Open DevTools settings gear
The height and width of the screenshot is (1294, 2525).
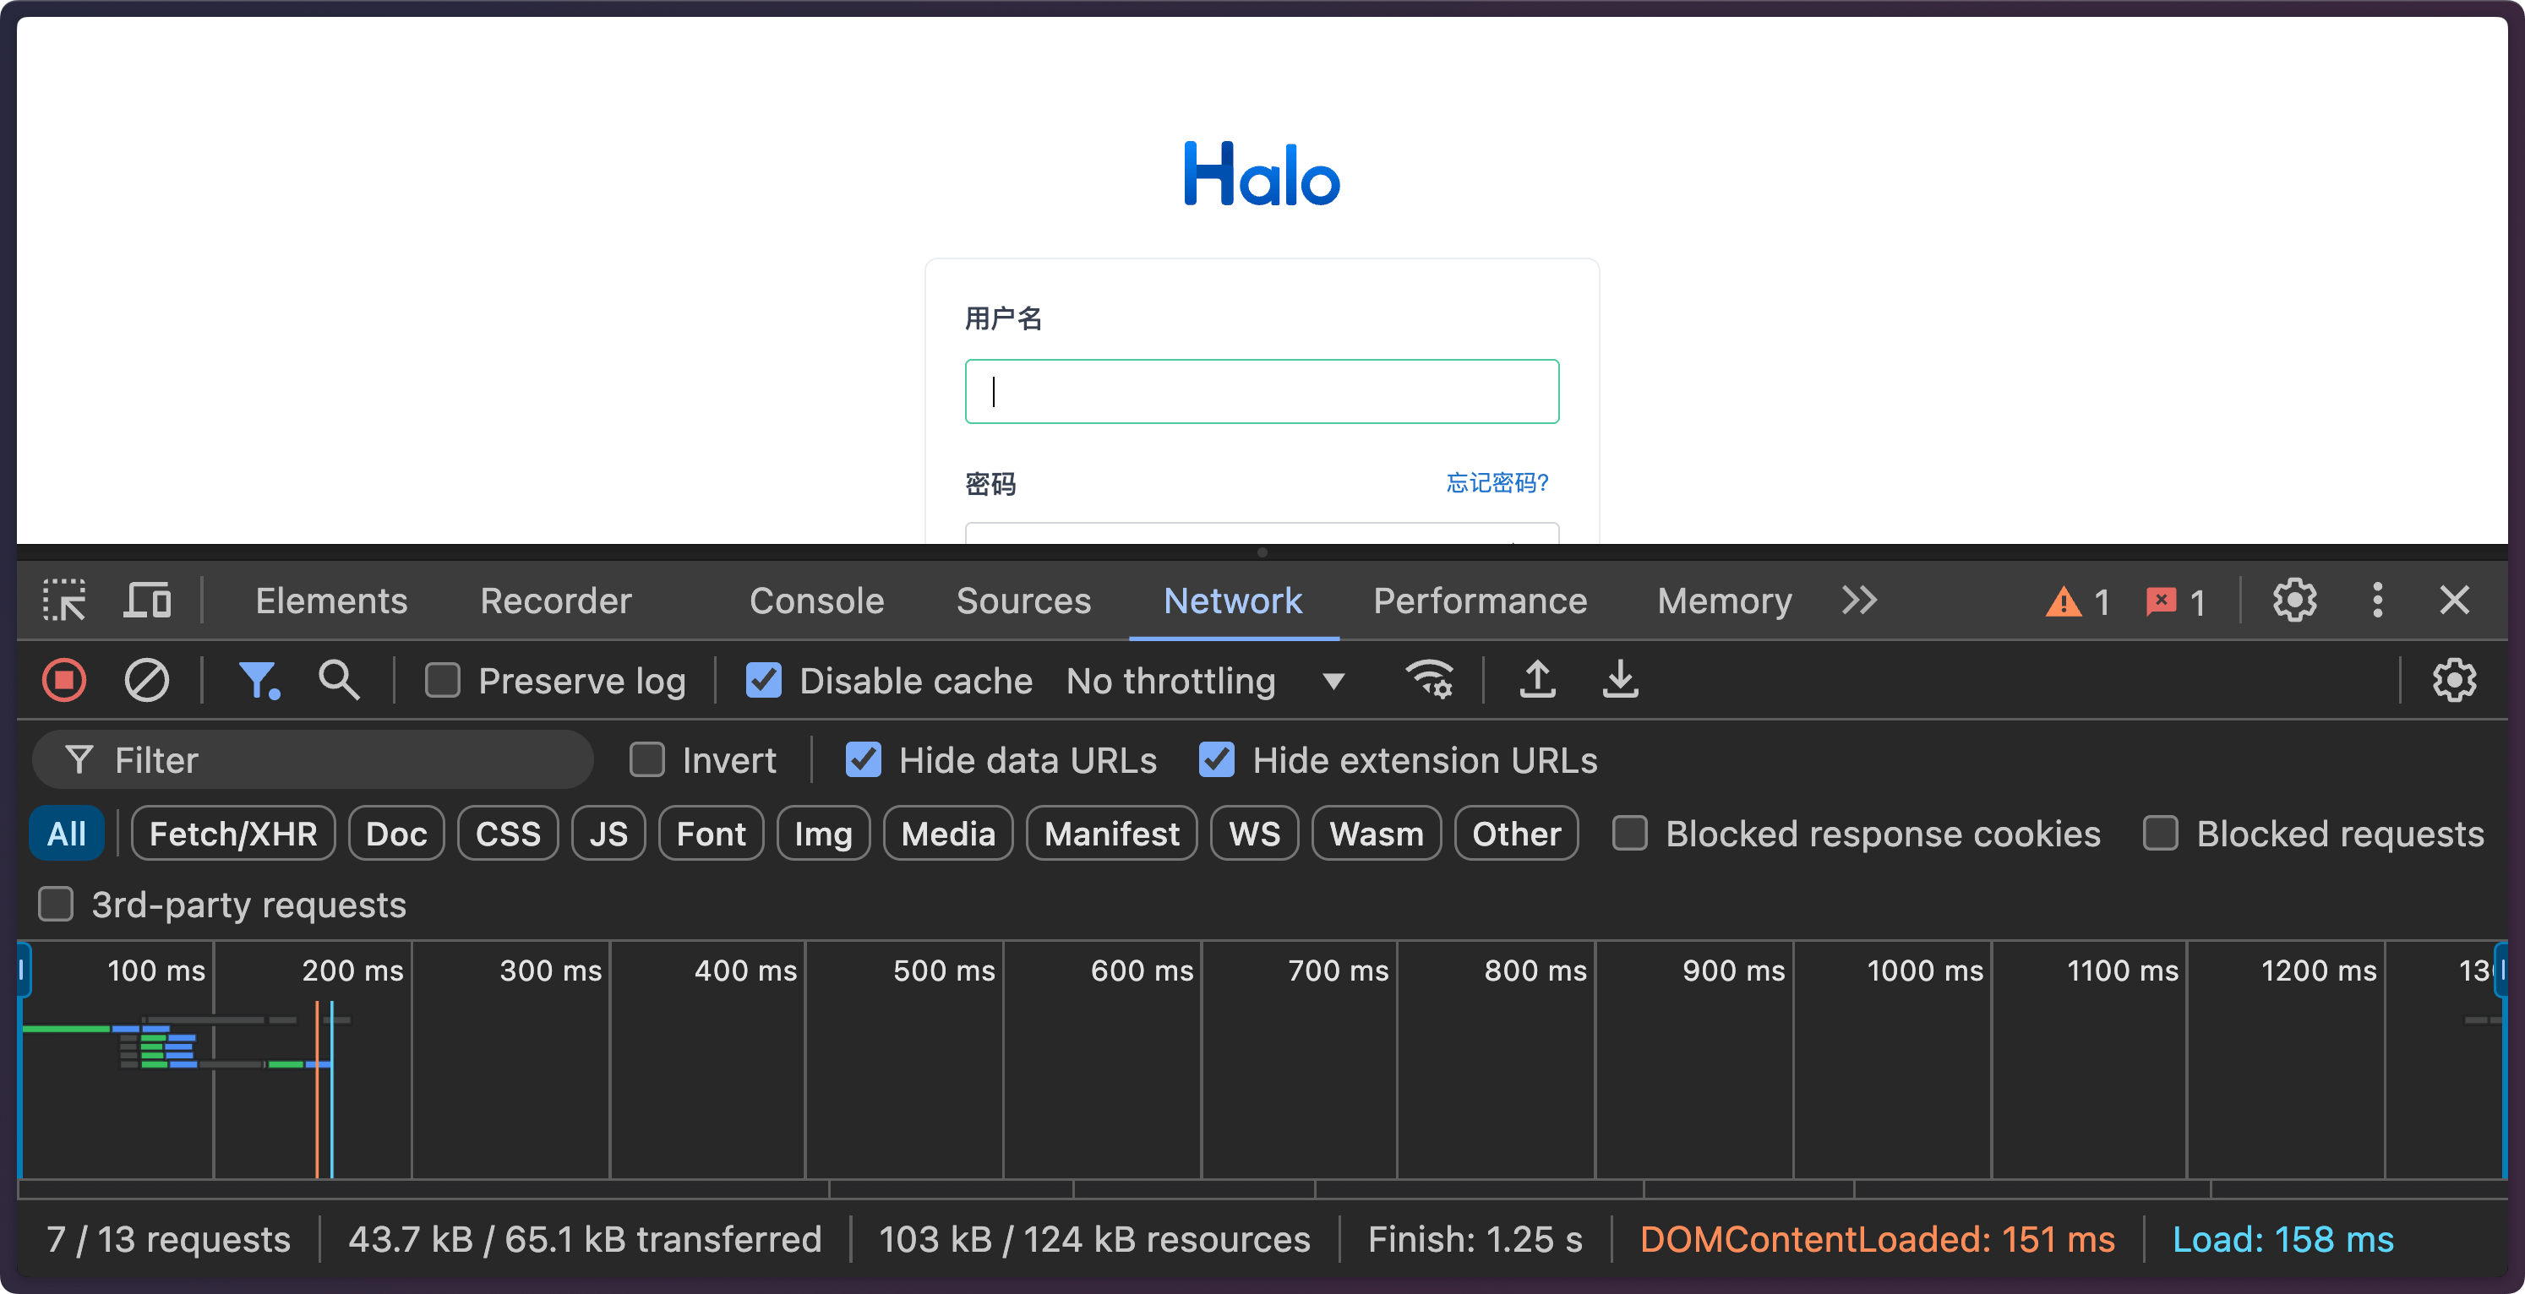tap(2294, 600)
